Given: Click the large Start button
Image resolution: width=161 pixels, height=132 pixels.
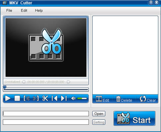Looking at the screenshot, I should [134, 118].
